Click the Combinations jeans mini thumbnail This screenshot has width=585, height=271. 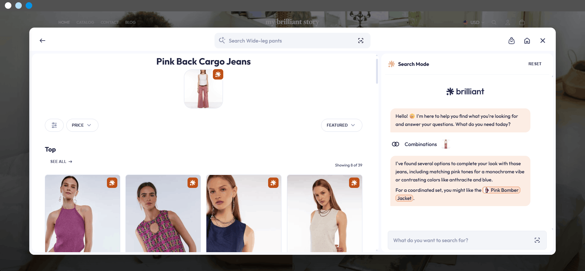(446, 144)
